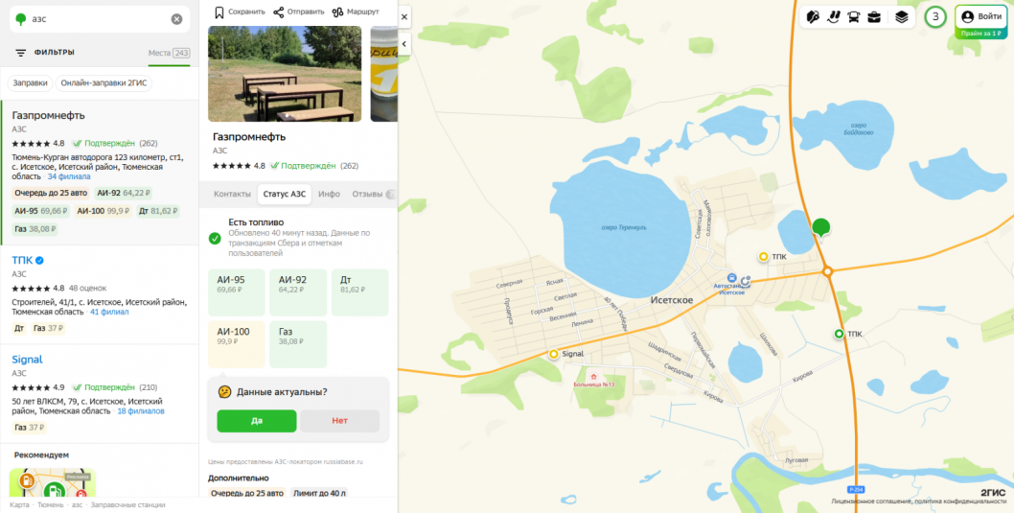1014x513 pixels.
Task: Click the Автостанция Исетское bus station icon
Action: point(732,277)
